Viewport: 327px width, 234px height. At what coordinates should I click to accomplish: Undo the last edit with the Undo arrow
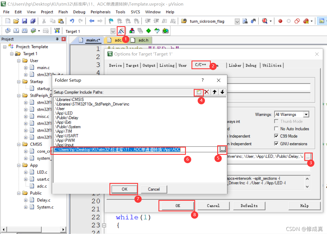pyautogui.click(x=72, y=21)
